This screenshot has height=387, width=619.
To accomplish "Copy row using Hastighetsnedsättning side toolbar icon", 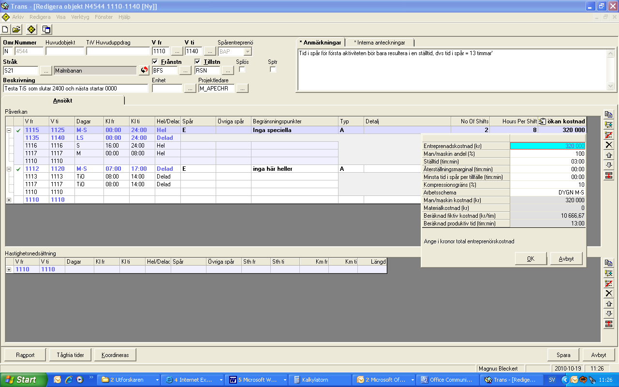I will 609,263.
